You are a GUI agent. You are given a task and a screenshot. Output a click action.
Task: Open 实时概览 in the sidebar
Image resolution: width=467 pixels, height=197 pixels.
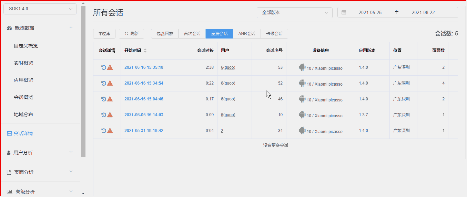pyautogui.click(x=23, y=63)
